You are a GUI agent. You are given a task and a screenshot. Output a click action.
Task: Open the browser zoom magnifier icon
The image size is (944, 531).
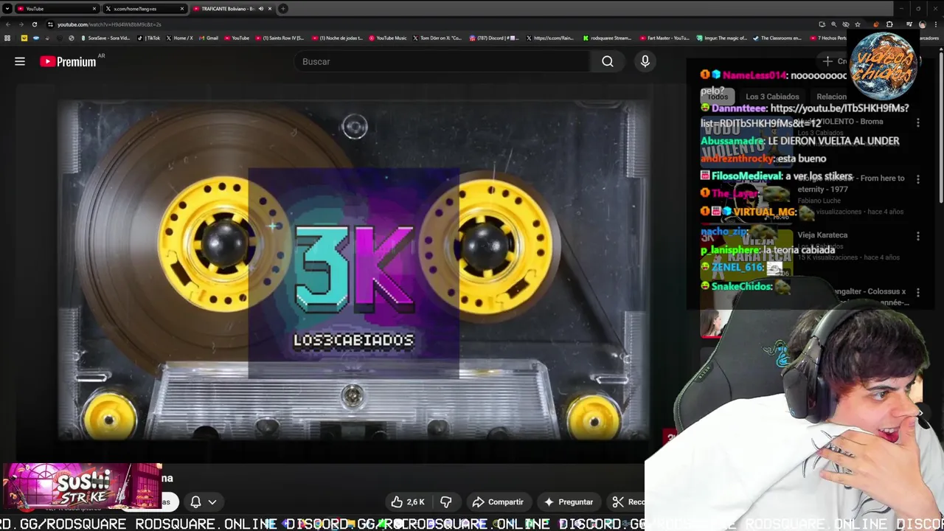click(833, 24)
